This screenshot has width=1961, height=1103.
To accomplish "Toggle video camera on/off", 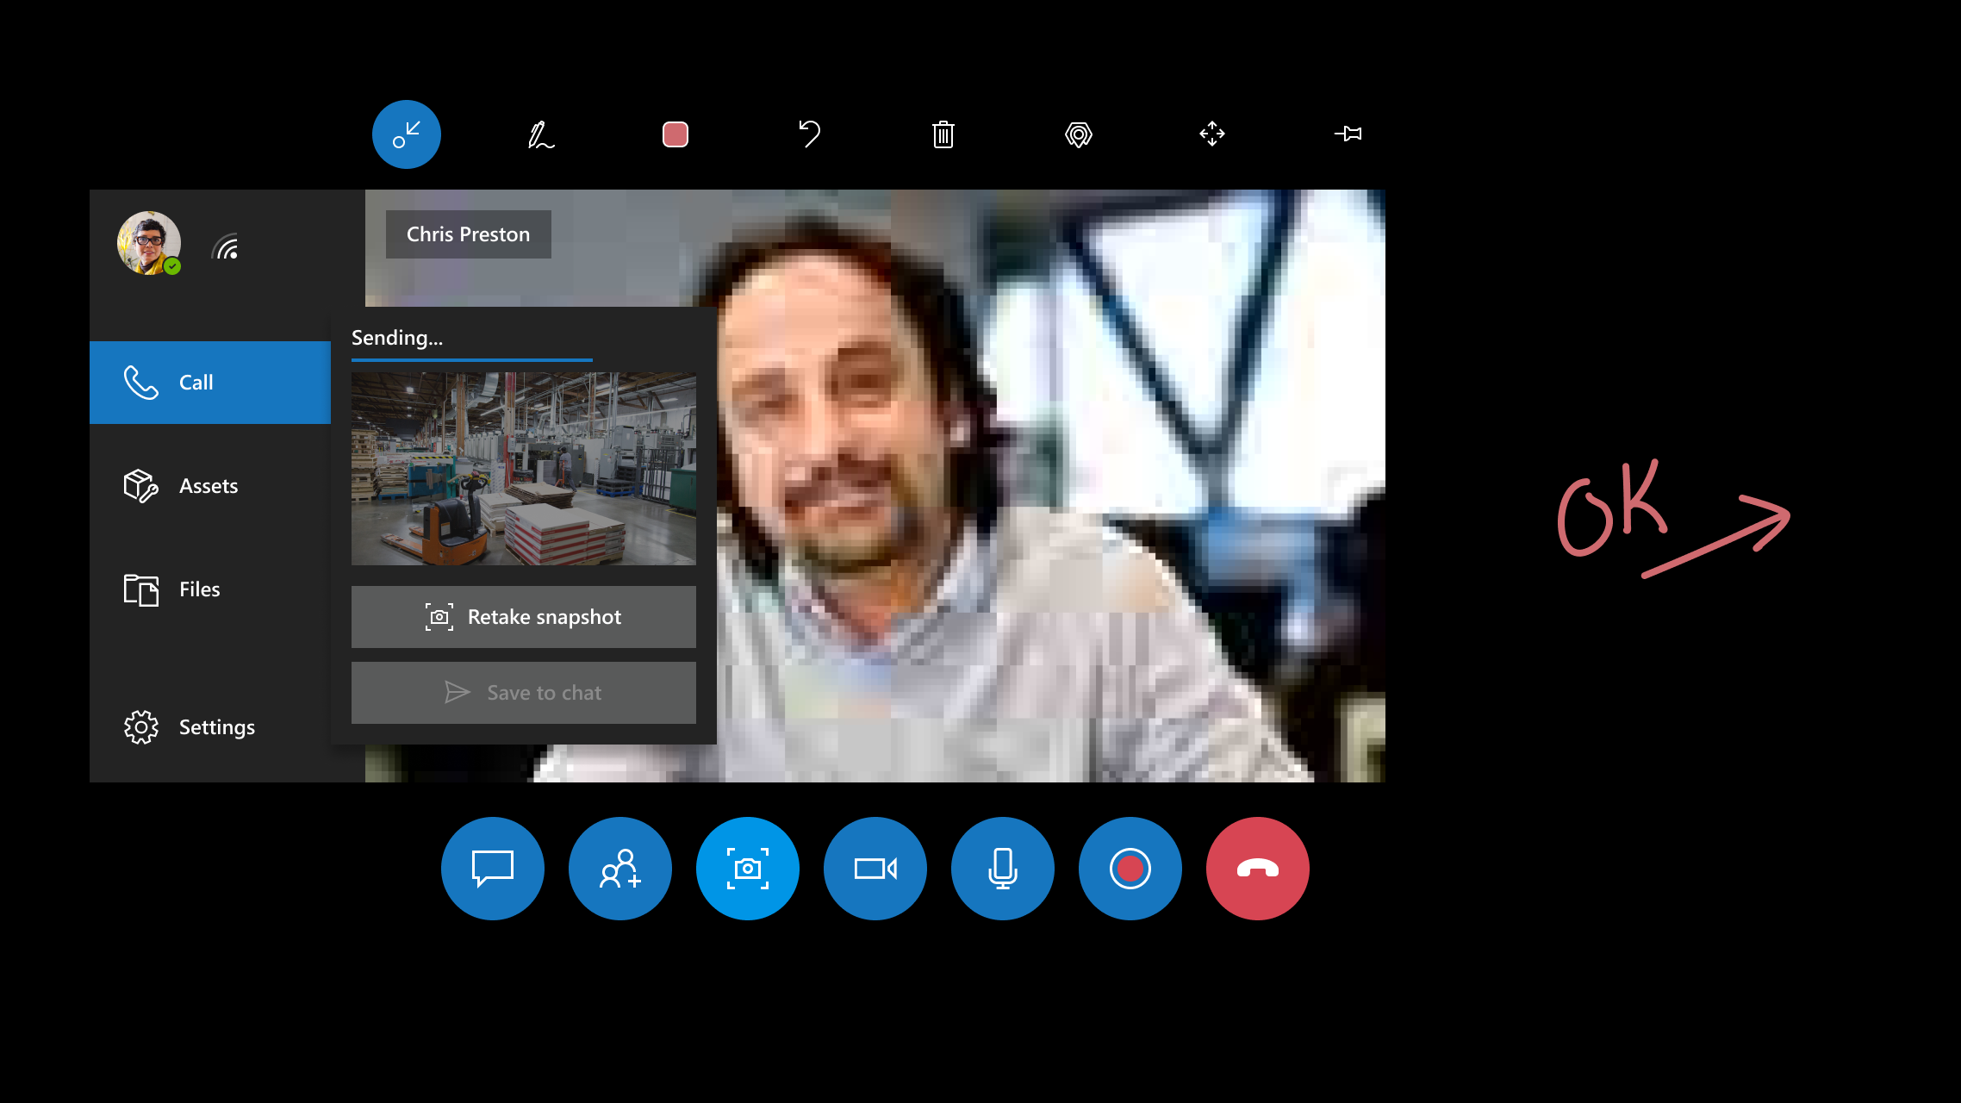I will point(875,869).
